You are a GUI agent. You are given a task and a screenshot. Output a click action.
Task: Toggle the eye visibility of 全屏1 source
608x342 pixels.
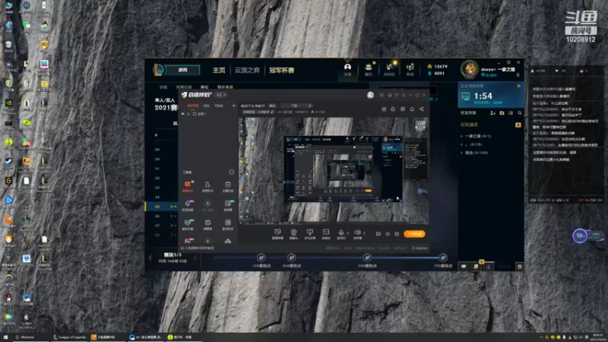[183, 114]
